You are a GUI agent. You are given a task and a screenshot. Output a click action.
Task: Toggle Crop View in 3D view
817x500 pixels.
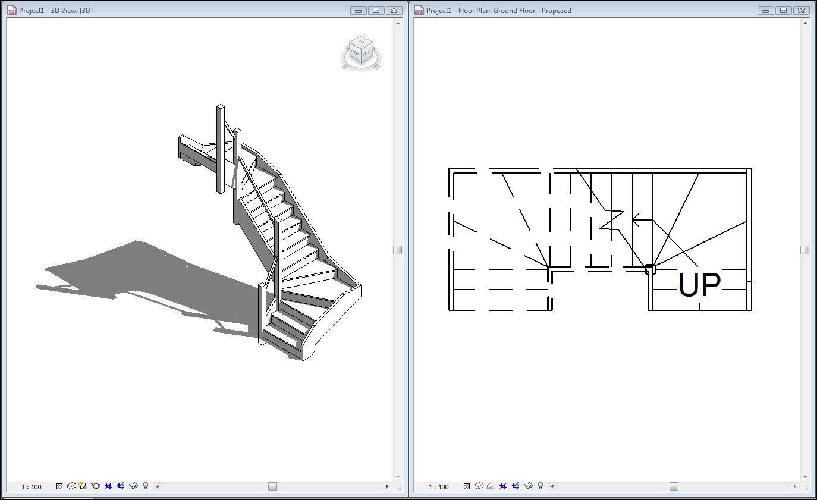coord(108,486)
